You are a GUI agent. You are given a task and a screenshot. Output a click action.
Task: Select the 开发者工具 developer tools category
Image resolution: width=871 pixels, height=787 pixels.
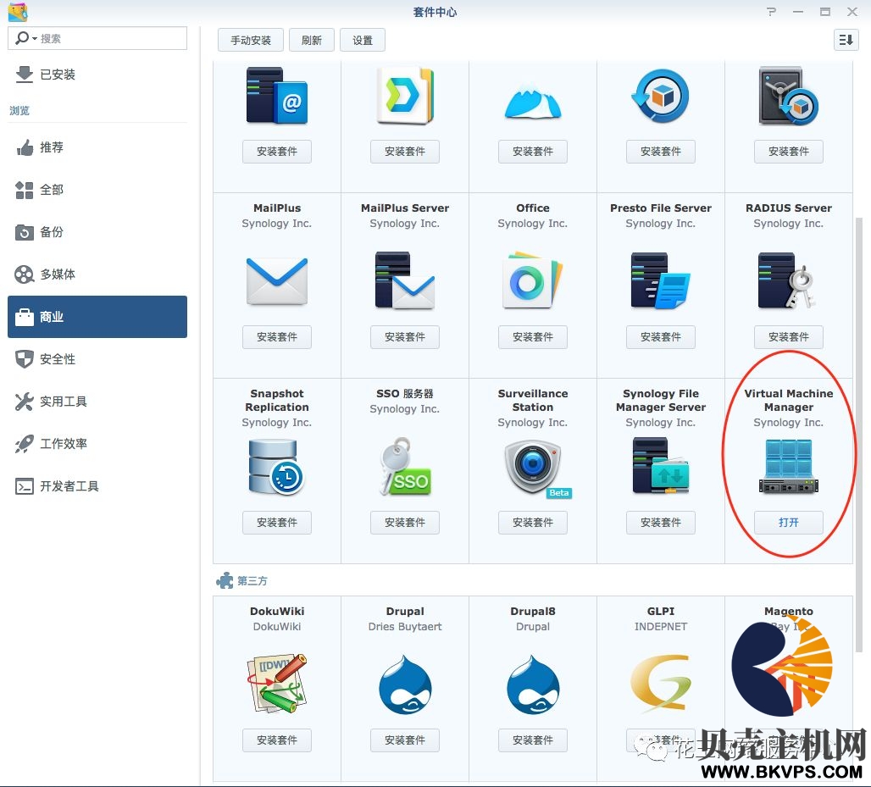point(97,486)
